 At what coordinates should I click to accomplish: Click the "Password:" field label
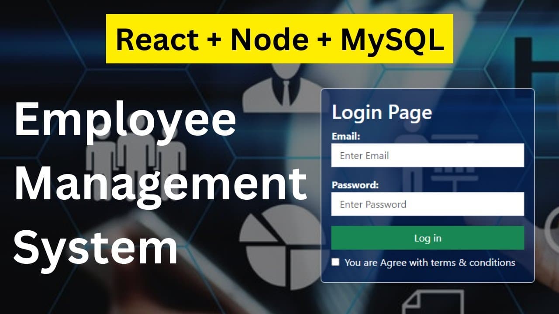[355, 185]
